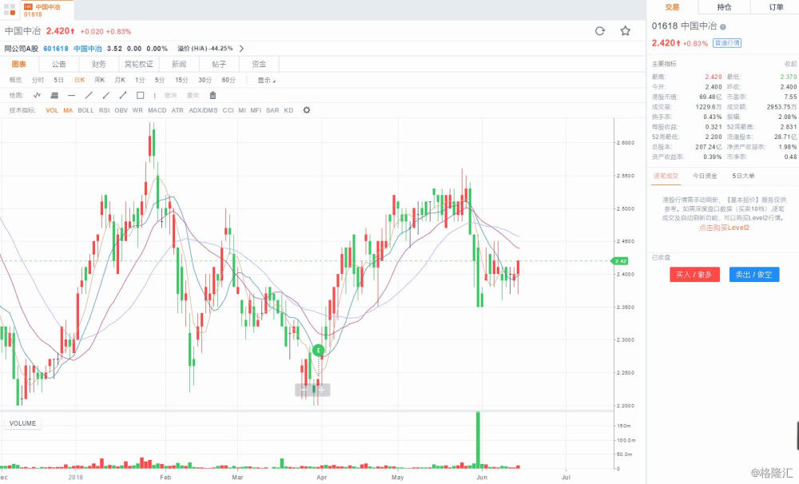
Task: Click the 点击购买Level2 link
Action: (724, 228)
